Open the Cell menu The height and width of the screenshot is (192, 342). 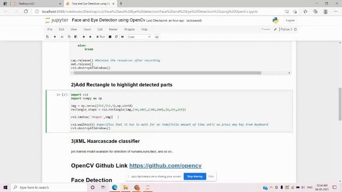[x=100, y=29]
